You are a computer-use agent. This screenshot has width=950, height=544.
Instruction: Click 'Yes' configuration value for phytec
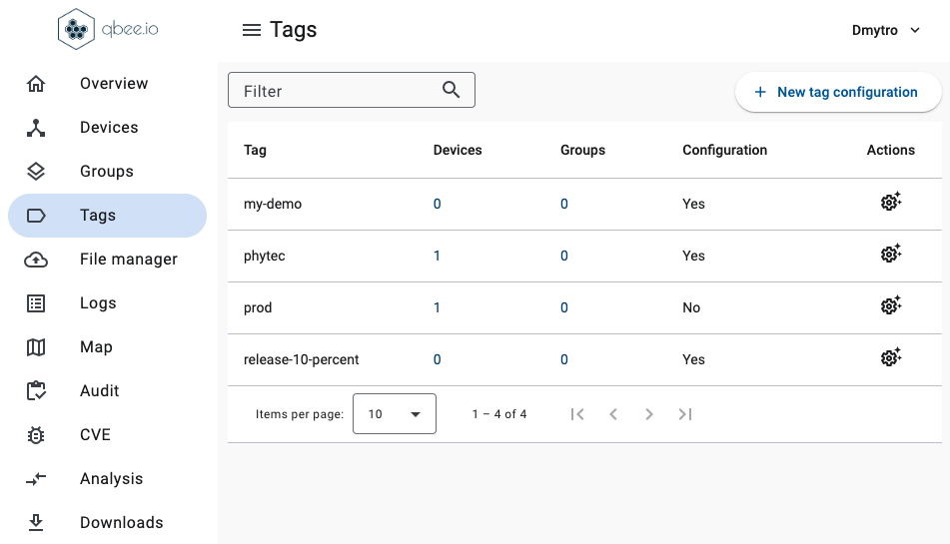pos(693,256)
